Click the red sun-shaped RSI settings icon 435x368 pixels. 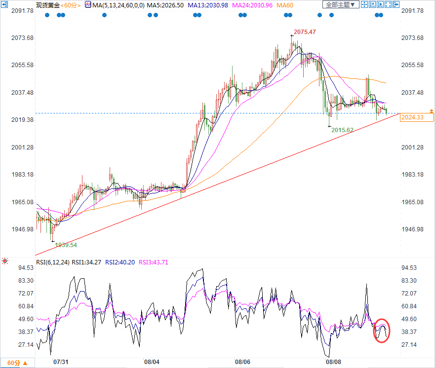(4, 261)
